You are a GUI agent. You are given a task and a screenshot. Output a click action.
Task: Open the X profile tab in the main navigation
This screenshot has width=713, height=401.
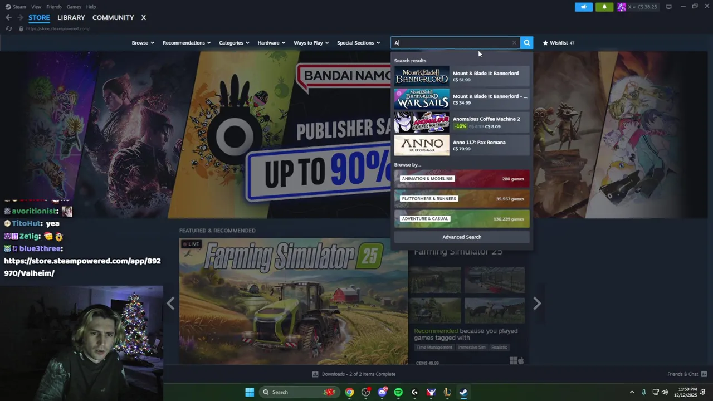pyautogui.click(x=143, y=18)
